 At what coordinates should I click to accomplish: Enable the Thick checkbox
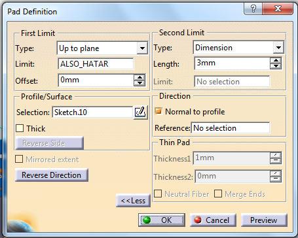click(x=20, y=128)
